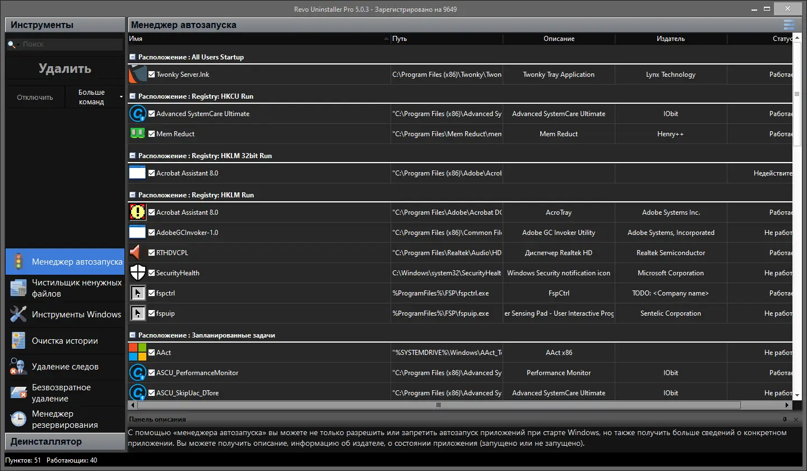The image size is (807, 471).
Task: Click the Инструменты panel header
Action: coord(65,25)
